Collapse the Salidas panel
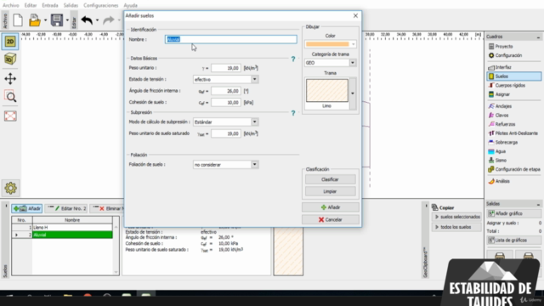544x306 pixels. click(x=538, y=204)
